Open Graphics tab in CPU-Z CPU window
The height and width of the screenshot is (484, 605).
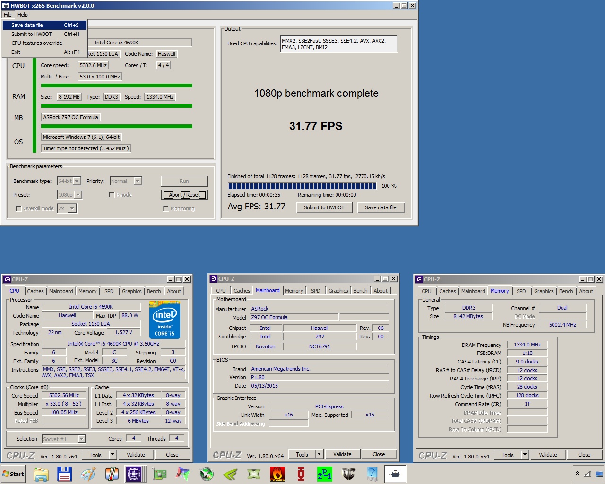[132, 291]
